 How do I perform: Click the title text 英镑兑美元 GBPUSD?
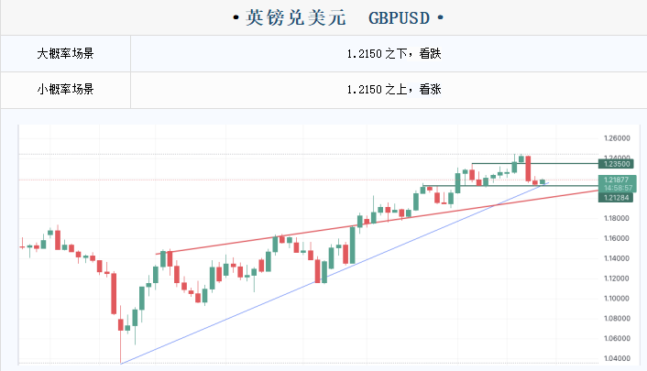click(337, 17)
